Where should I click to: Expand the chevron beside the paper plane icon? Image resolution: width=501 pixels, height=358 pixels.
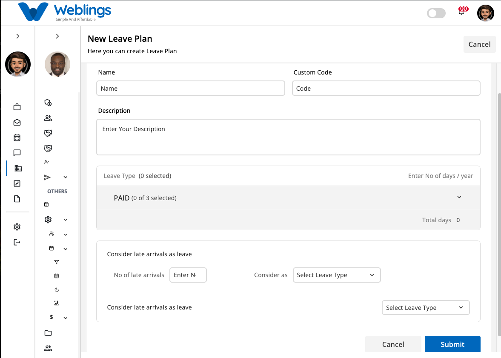point(66,177)
